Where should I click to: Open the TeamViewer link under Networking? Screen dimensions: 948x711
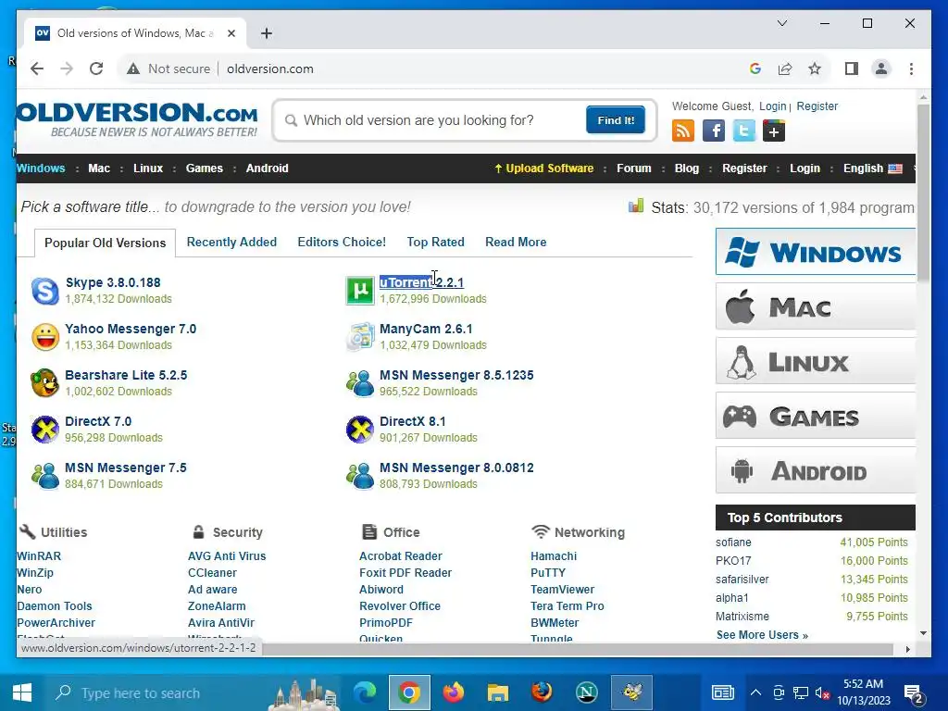coord(562,590)
